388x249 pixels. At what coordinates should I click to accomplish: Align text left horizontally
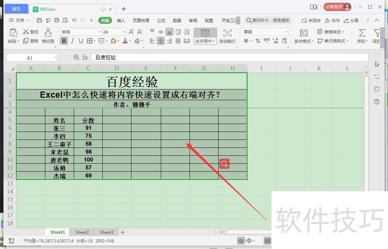[152, 41]
